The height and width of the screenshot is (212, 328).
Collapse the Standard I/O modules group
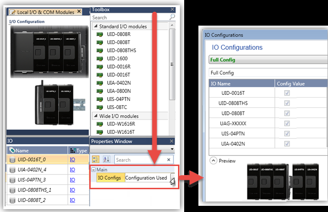pos(95,27)
